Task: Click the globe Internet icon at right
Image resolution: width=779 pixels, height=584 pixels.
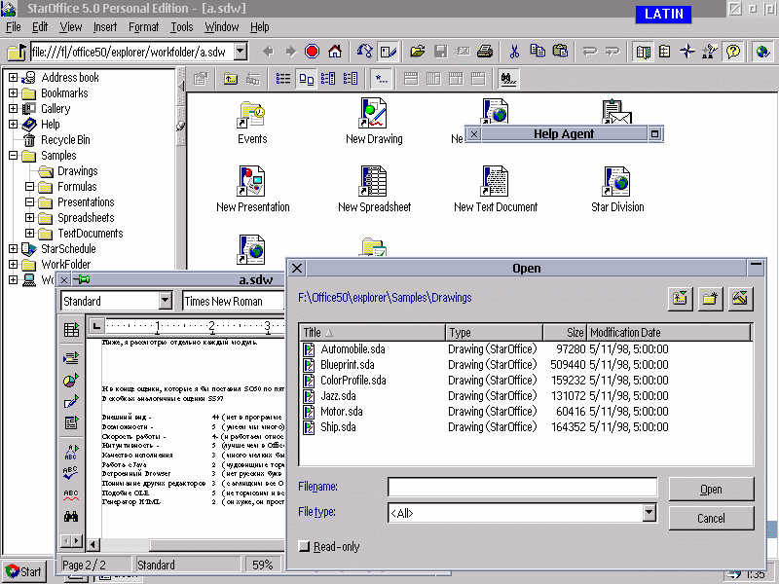Action: point(762,52)
